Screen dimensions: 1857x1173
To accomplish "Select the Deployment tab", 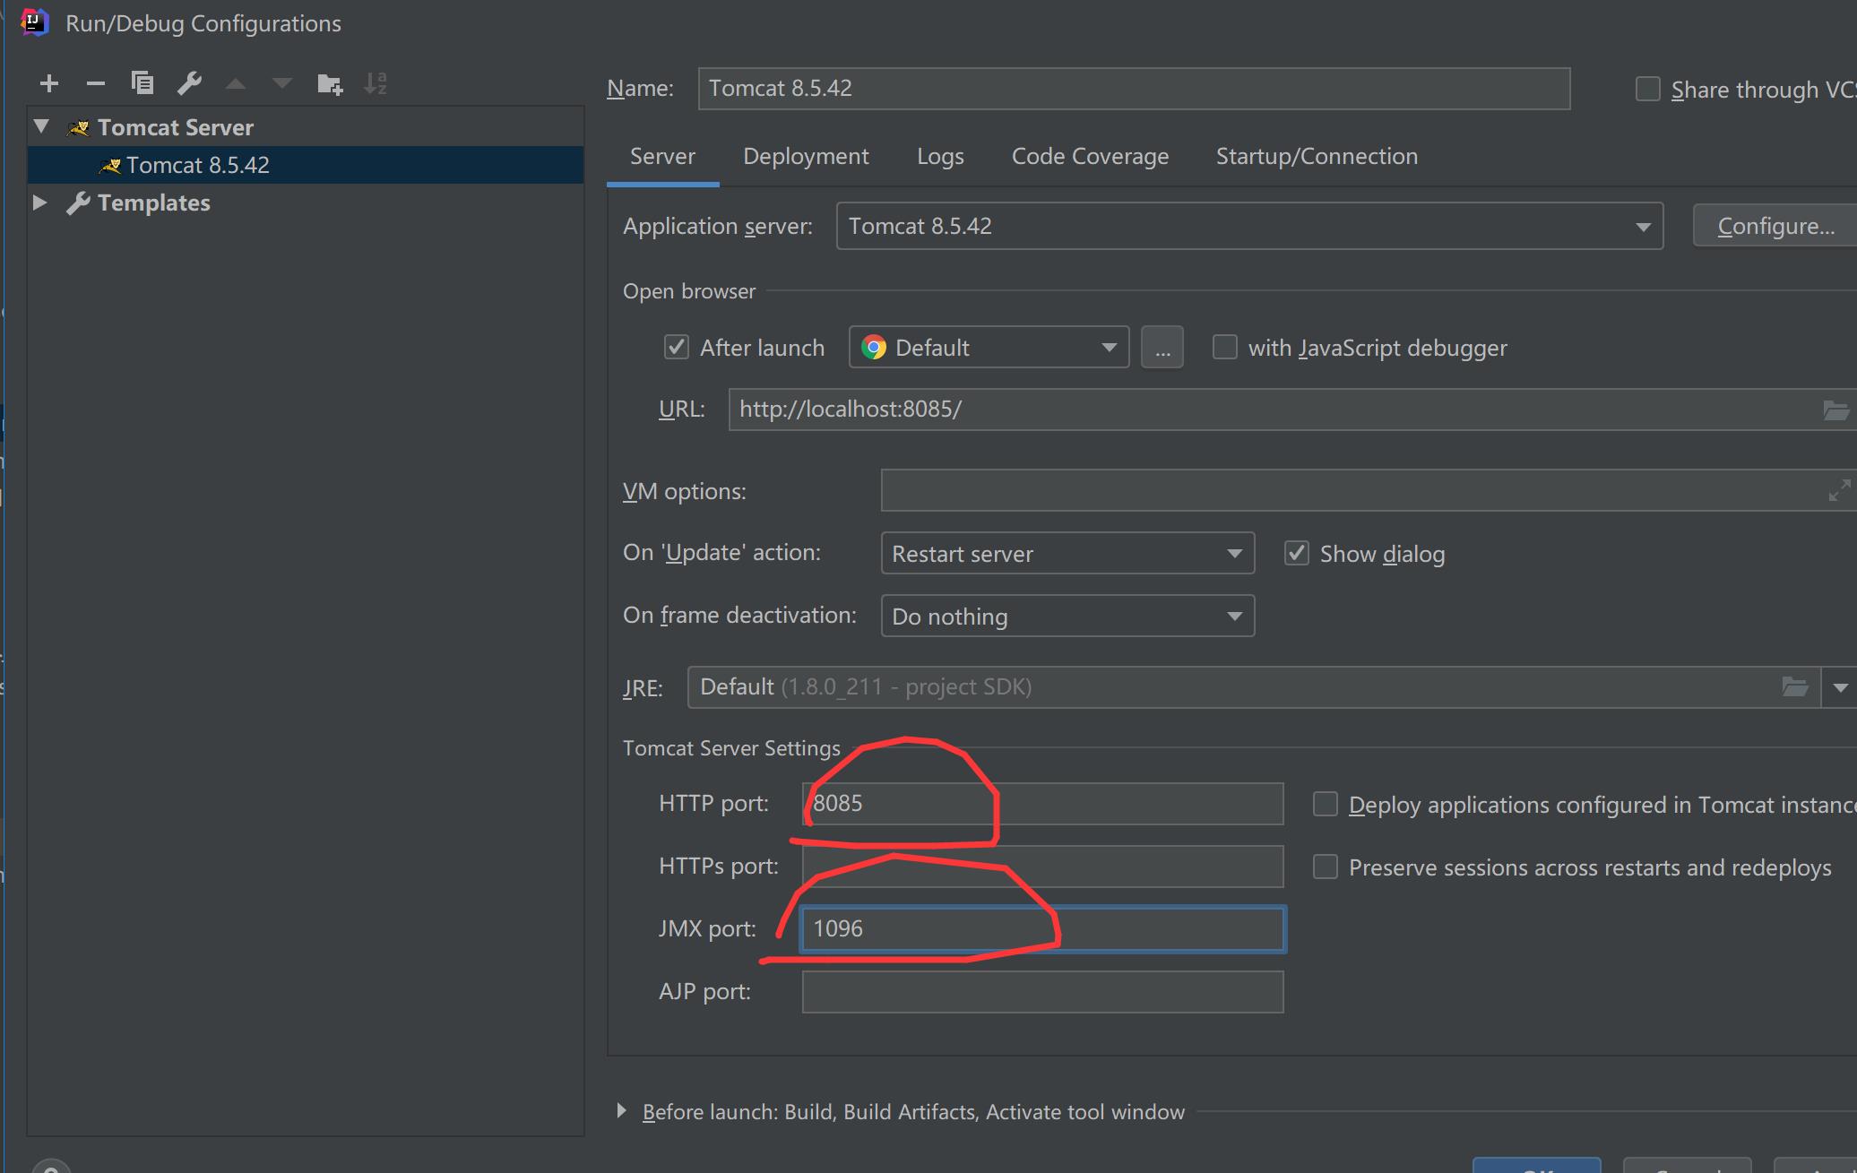I will 806,155.
